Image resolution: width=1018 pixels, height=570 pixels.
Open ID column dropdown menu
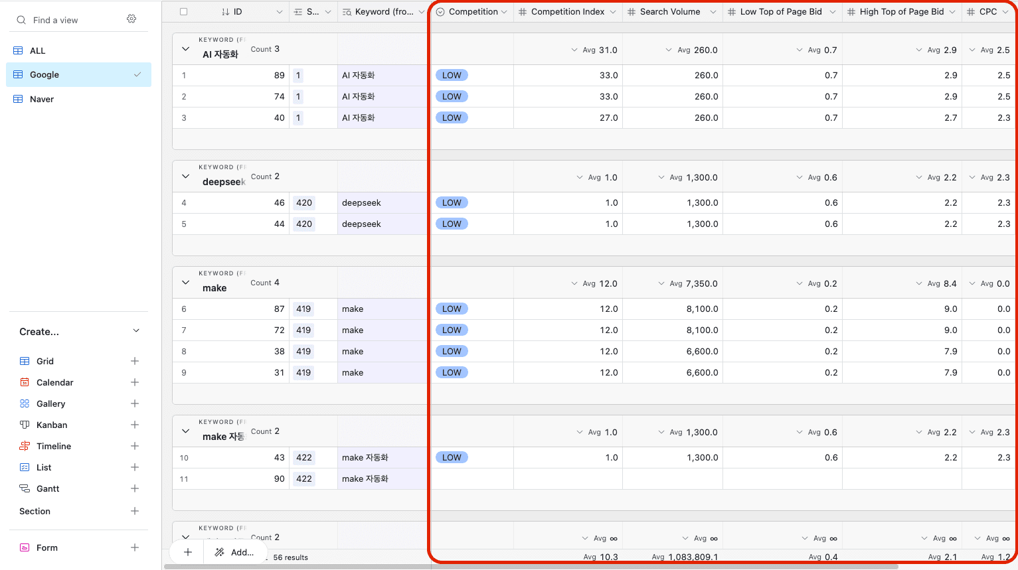point(280,12)
